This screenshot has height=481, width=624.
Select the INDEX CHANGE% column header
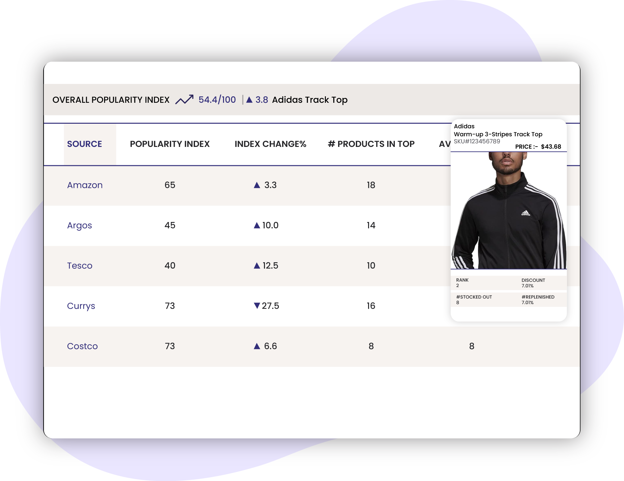coord(270,144)
